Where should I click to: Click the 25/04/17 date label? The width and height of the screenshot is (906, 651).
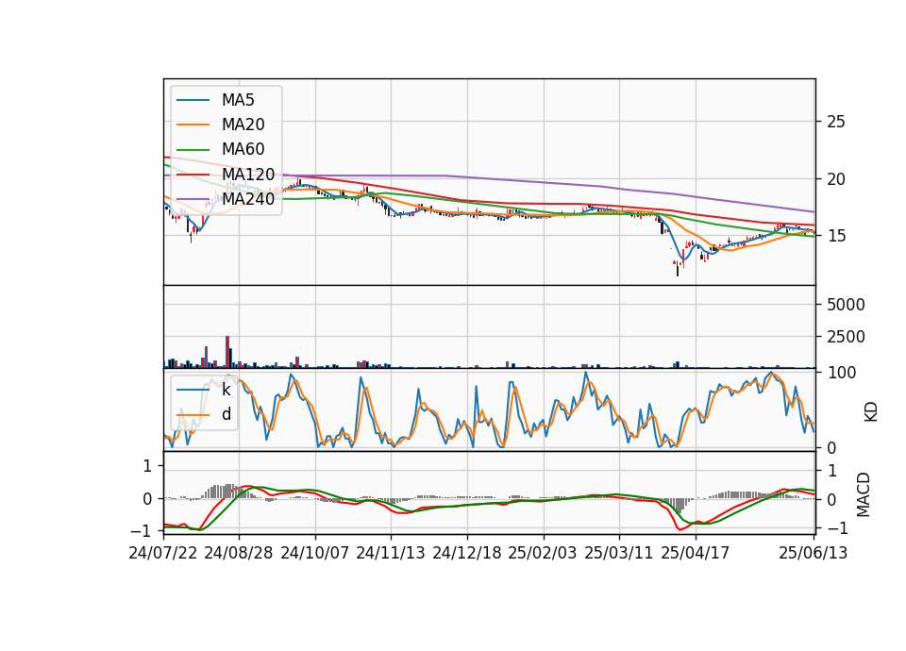tap(696, 553)
